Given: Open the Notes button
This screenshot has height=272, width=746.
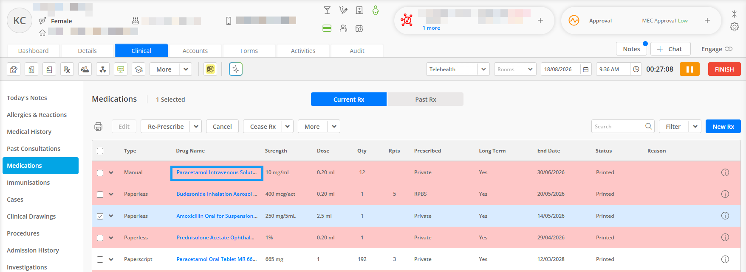Looking at the screenshot, I should tap(631, 49).
